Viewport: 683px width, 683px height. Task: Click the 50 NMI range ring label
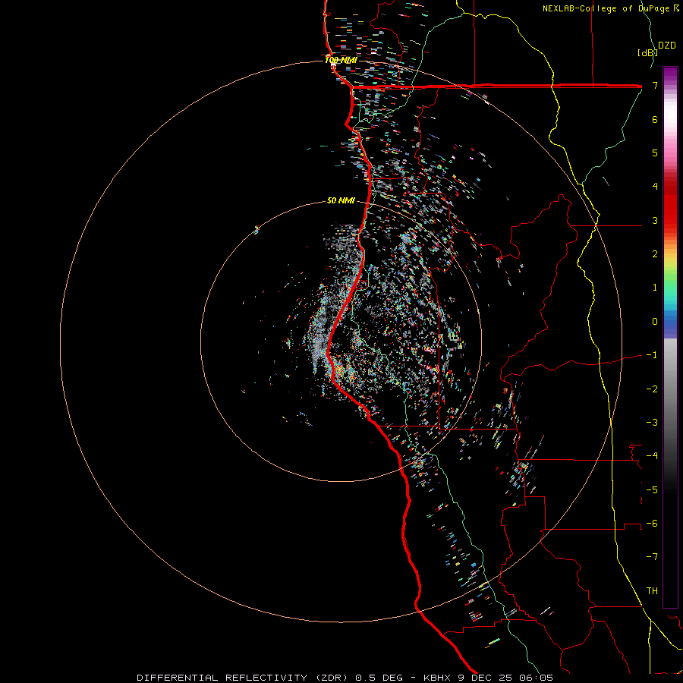pyautogui.click(x=341, y=200)
